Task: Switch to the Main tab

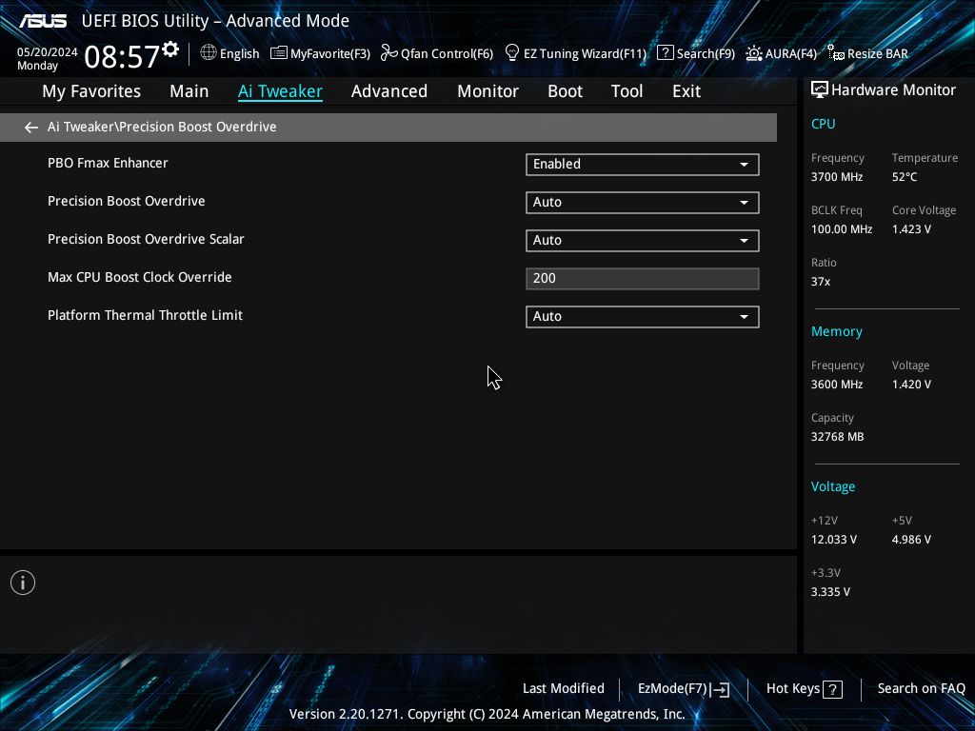Action: (189, 91)
